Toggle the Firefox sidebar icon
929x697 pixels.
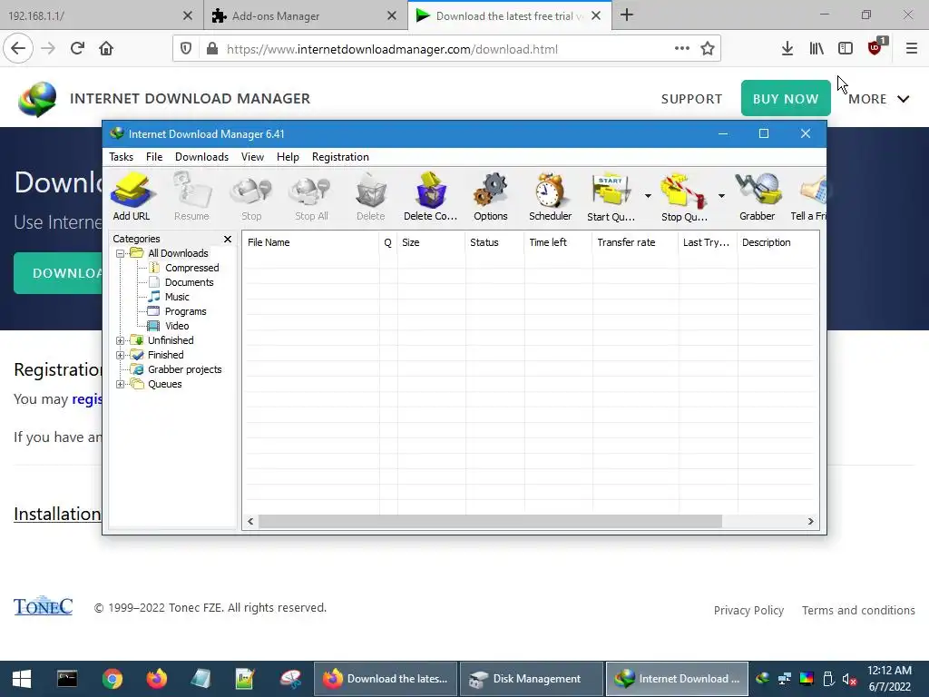coord(846,49)
